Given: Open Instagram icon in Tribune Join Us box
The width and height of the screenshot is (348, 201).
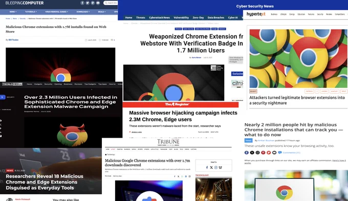Looking at the screenshot, I should 216,168.
